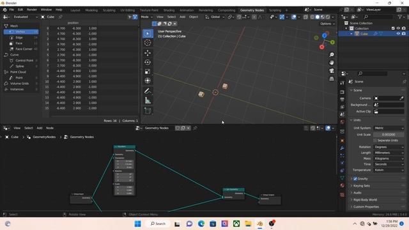Open the Modifier wrench properties tab
The image size is (409, 230).
tap(343, 148)
